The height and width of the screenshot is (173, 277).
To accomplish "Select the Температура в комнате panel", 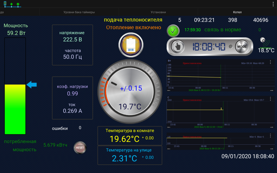I will click(130, 136).
